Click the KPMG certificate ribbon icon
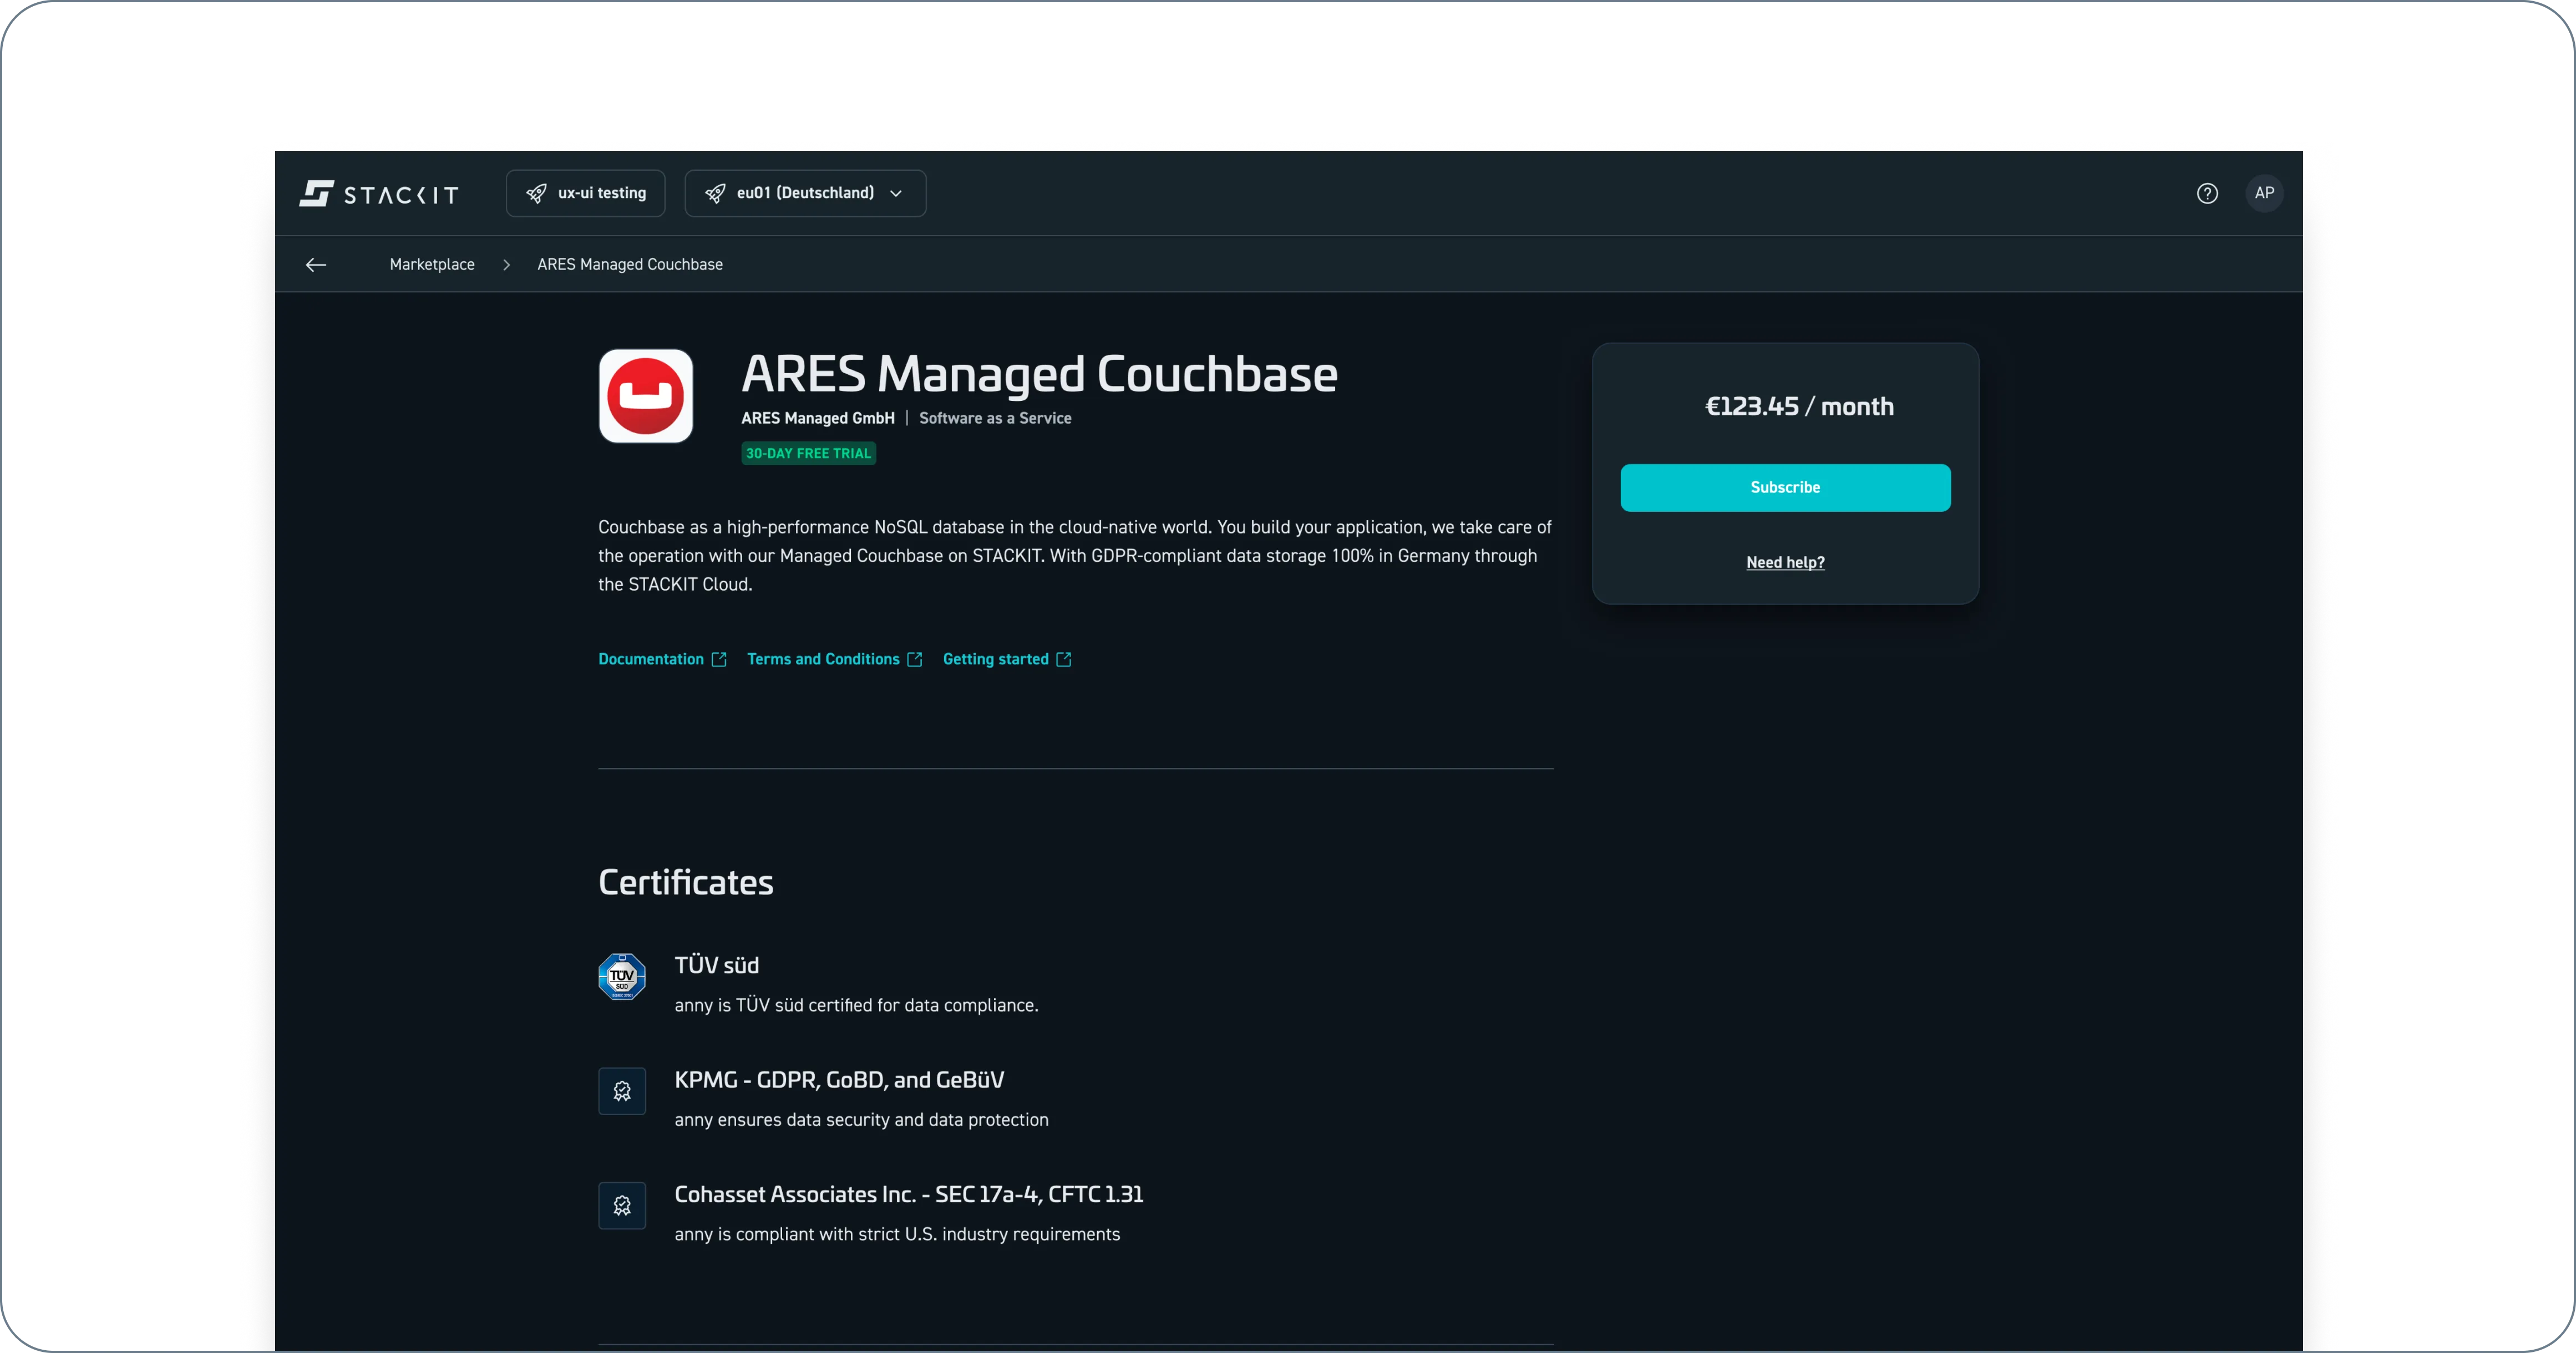Viewport: 2576px width, 1353px height. click(x=622, y=1091)
